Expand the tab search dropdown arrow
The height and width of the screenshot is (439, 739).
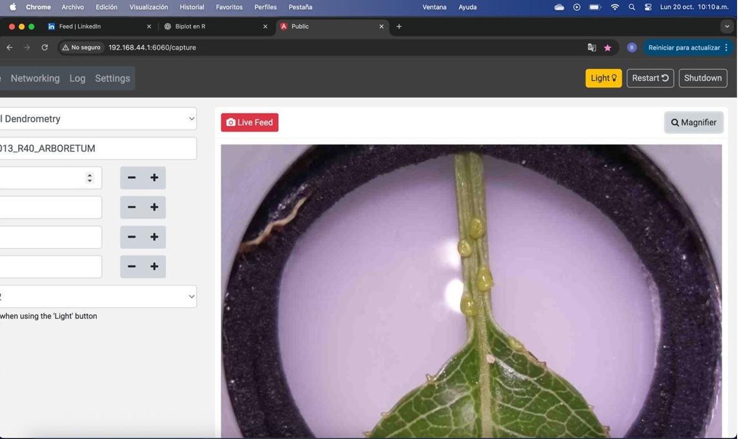click(x=727, y=26)
